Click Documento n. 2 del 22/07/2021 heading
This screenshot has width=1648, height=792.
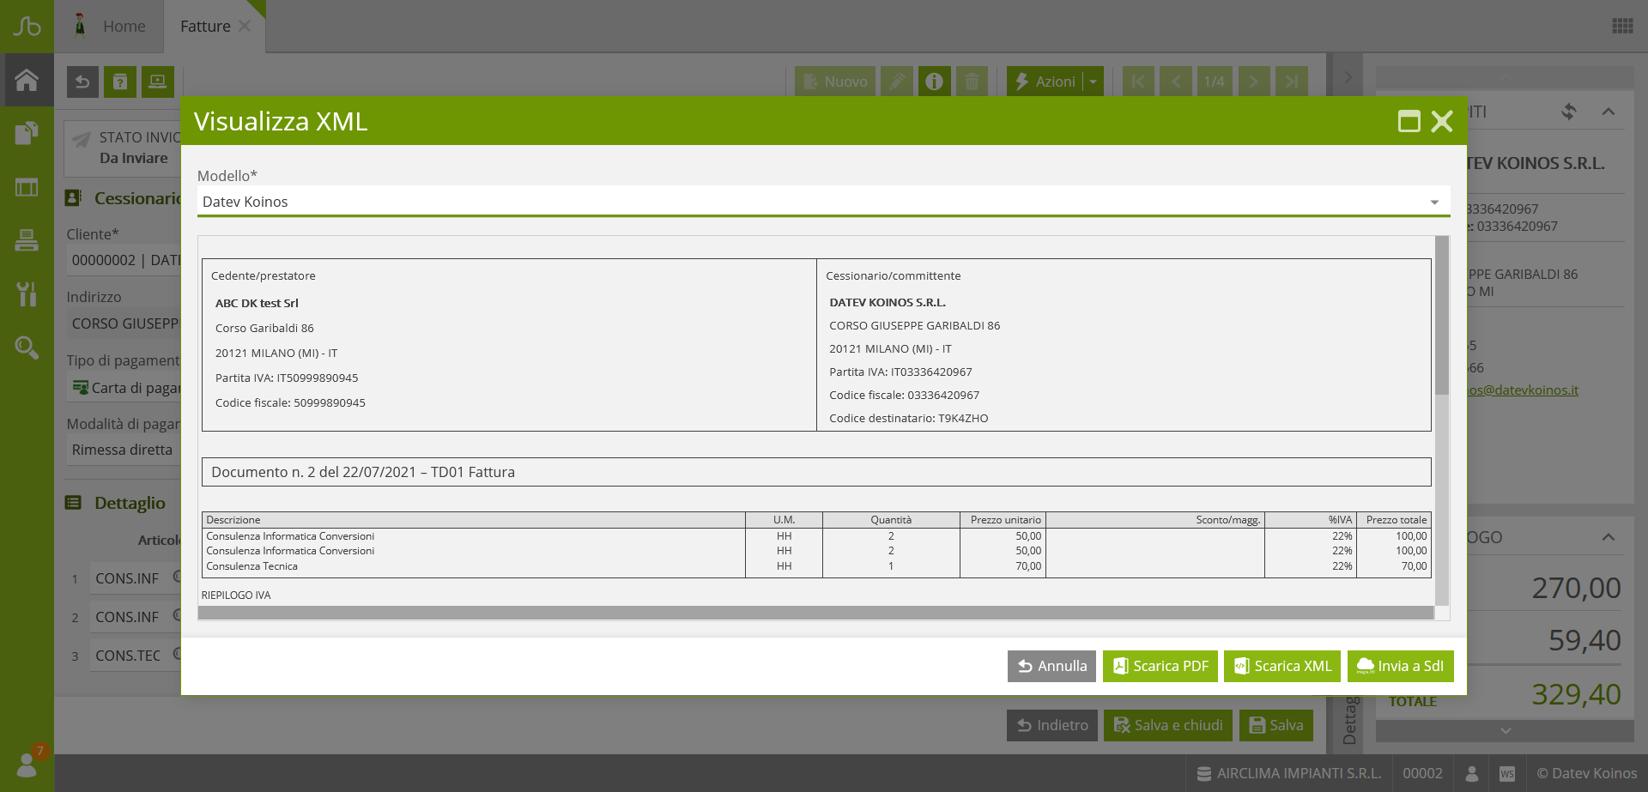(363, 472)
